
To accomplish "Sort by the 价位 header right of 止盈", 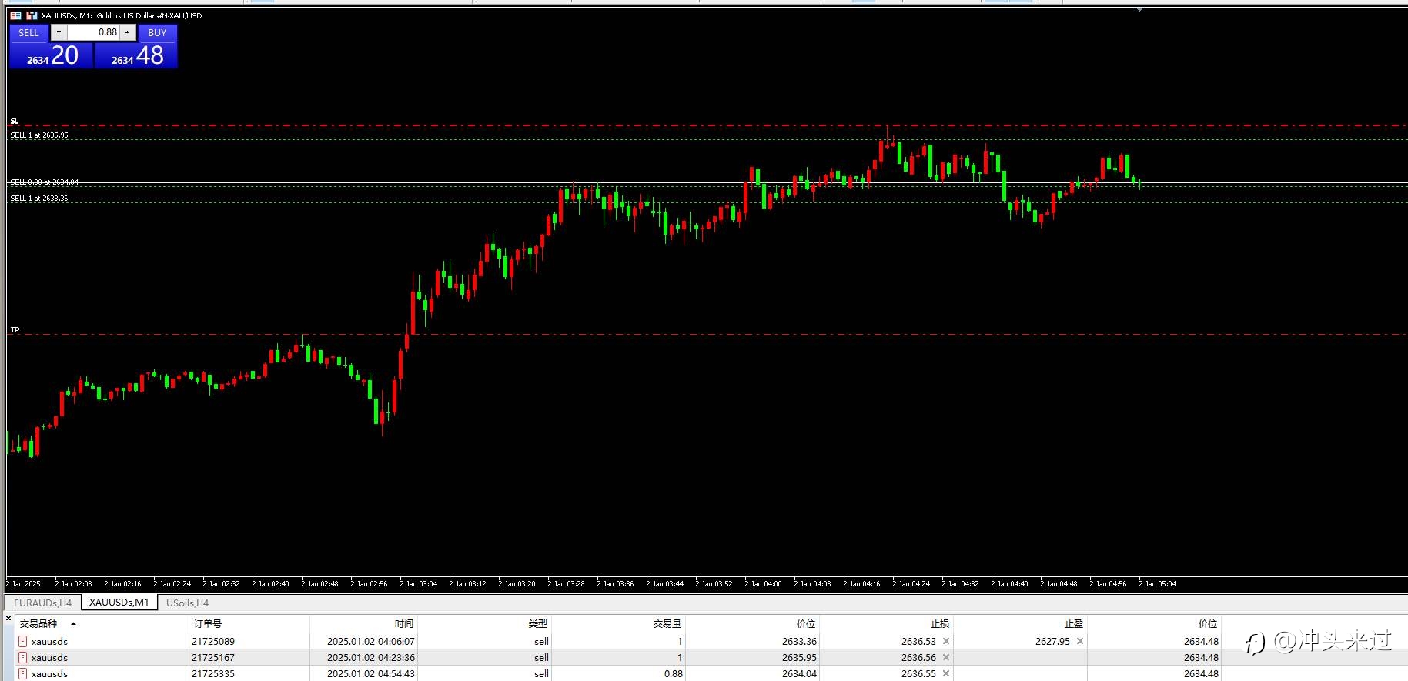I will point(1208,623).
